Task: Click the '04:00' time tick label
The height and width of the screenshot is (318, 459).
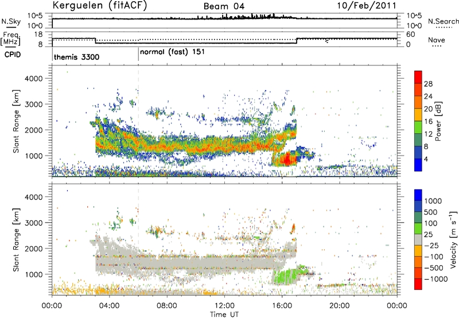Action: [109, 306]
